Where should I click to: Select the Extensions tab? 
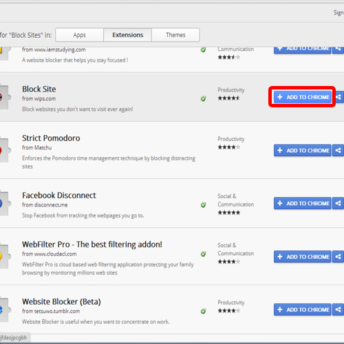click(127, 35)
